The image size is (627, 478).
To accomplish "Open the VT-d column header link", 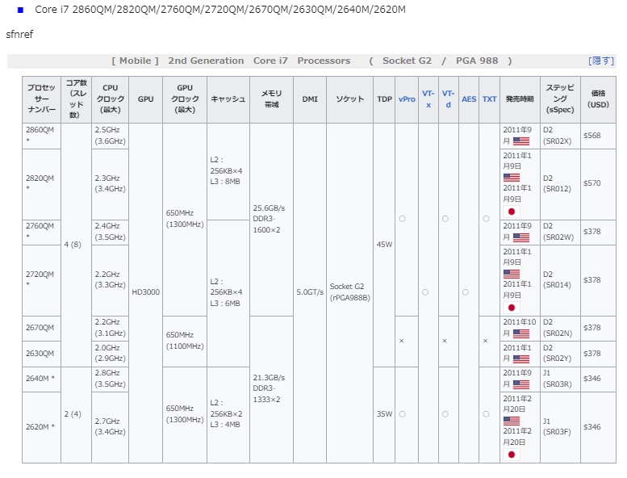I will (448, 99).
